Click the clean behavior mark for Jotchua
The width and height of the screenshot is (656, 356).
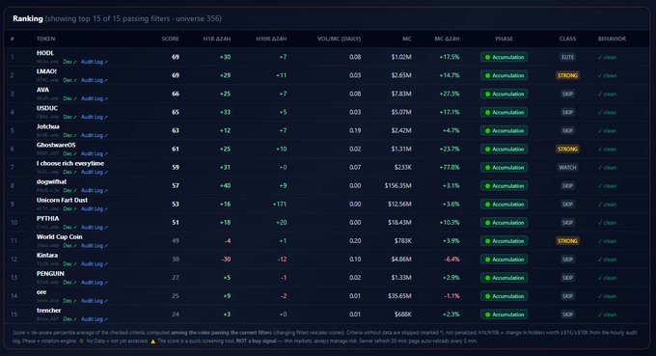pyautogui.click(x=607, y=131)
